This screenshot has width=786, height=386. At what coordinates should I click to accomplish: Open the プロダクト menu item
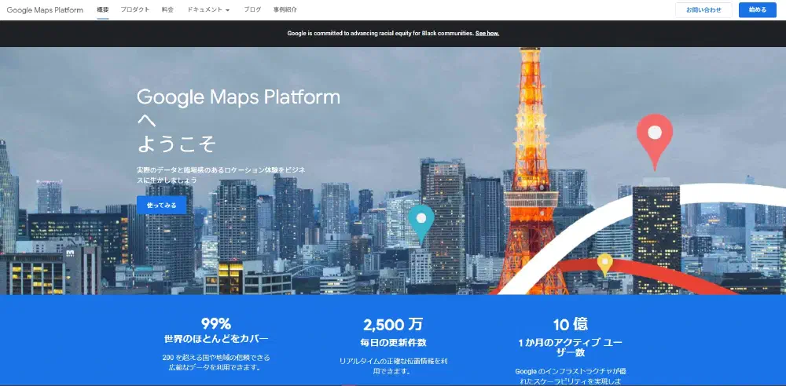click(135, 9)
